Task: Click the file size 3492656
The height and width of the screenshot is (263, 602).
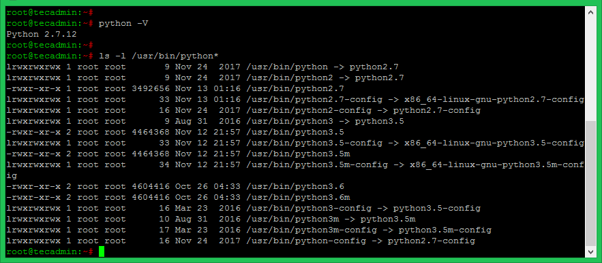Action: click(x=151, y=88)
